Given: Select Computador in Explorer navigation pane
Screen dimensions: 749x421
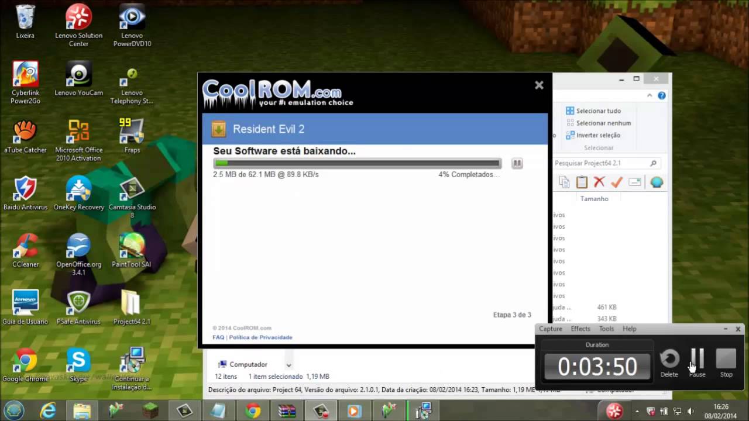Looking at the screenshot, I should (242, 364).
